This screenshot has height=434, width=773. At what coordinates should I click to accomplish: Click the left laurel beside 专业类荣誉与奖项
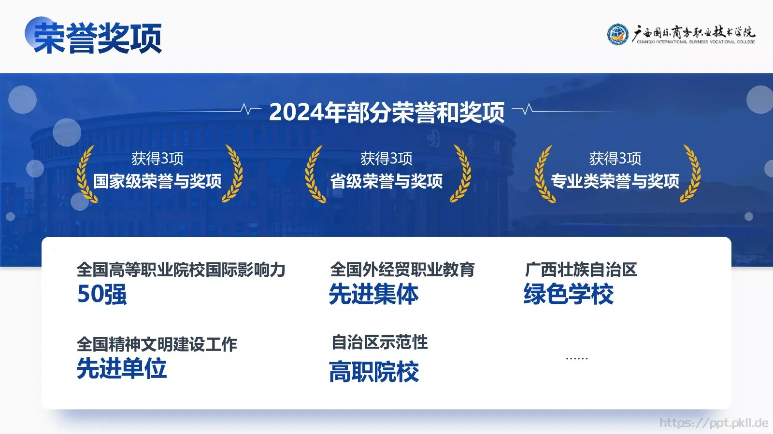pyautogui.click(x=544, y=174)
